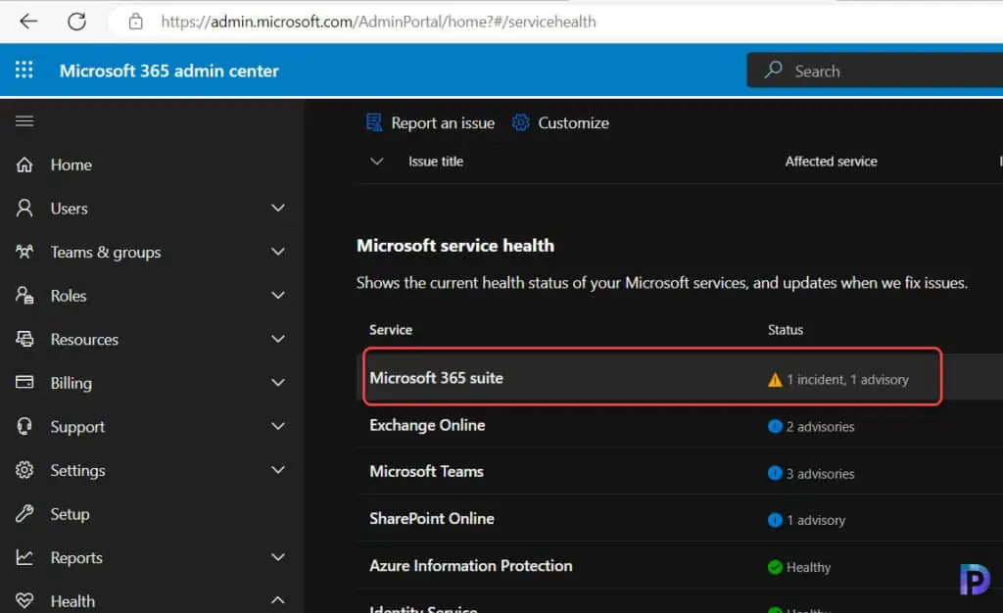Expand the Settings menu chevron
This screenshot has height=613, width=1003.
click(x=277, y=470)
